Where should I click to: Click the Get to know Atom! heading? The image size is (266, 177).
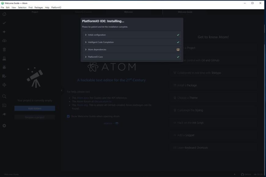(x=213, y=37)
